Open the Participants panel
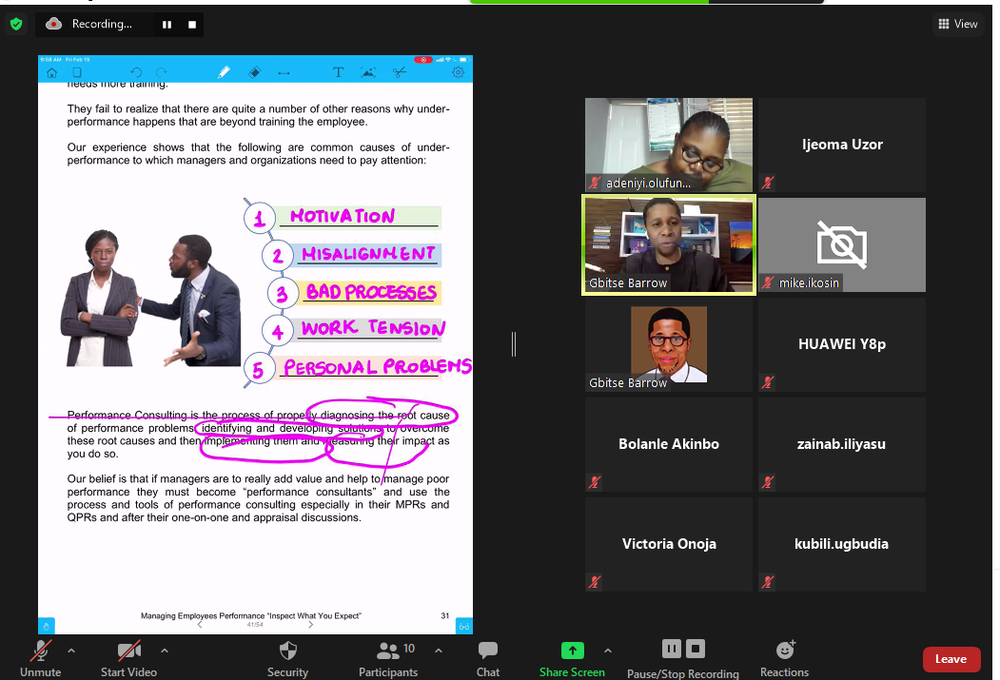Screen dimensions: 1000x680 (388, 658)
